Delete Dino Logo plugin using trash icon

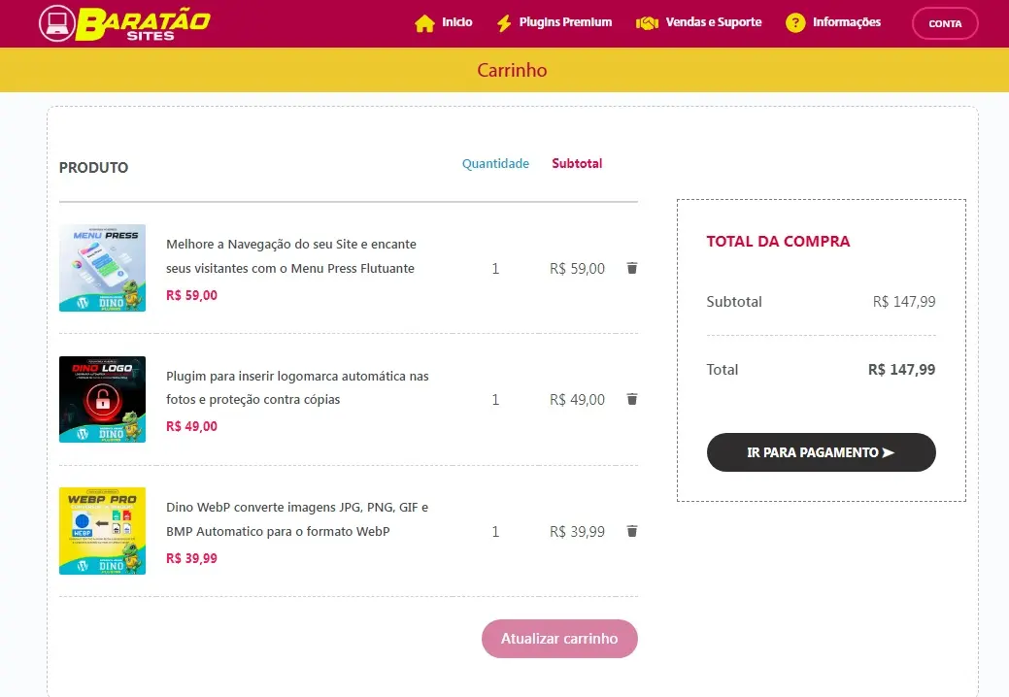(x=632, y=399)
